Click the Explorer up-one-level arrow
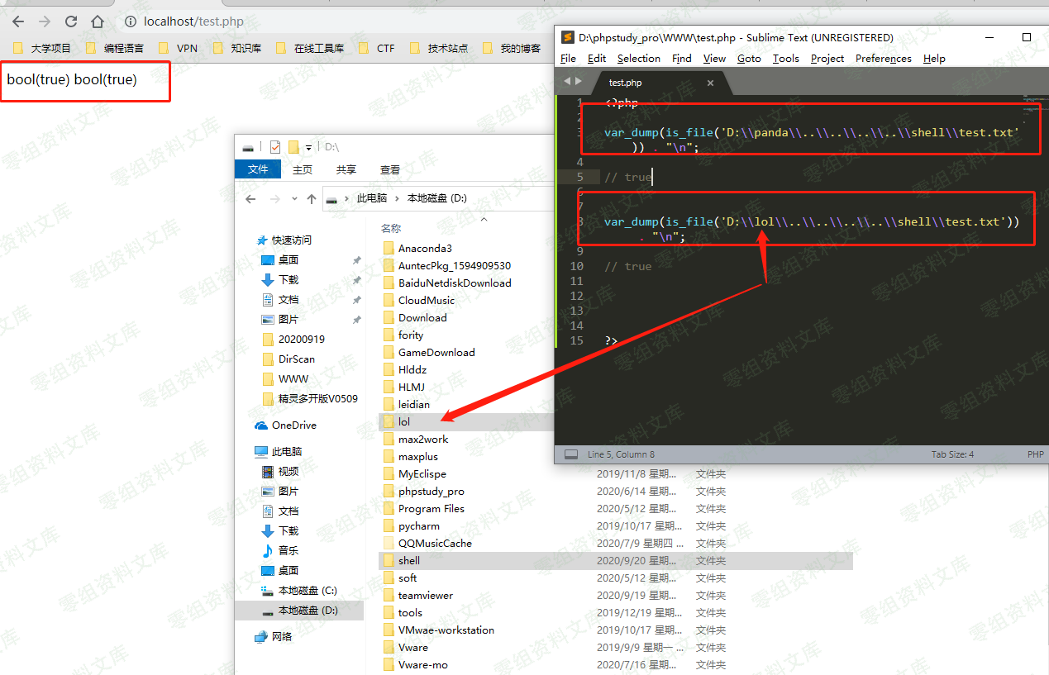The height and width of the screenshot is (675, 1049). click(312, 199)
